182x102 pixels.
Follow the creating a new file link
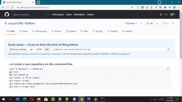29,54
